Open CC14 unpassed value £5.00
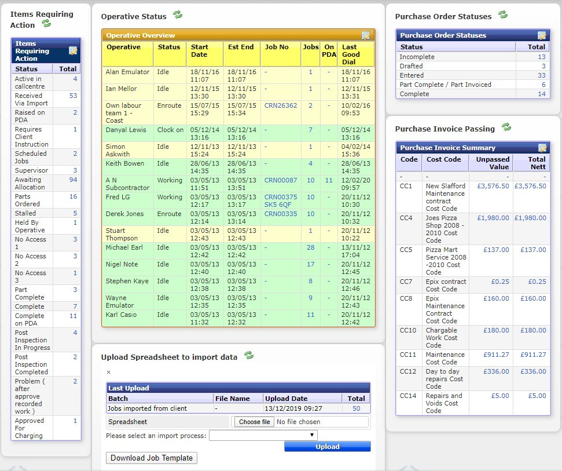562x471 pixels. (x=500, y=396)
